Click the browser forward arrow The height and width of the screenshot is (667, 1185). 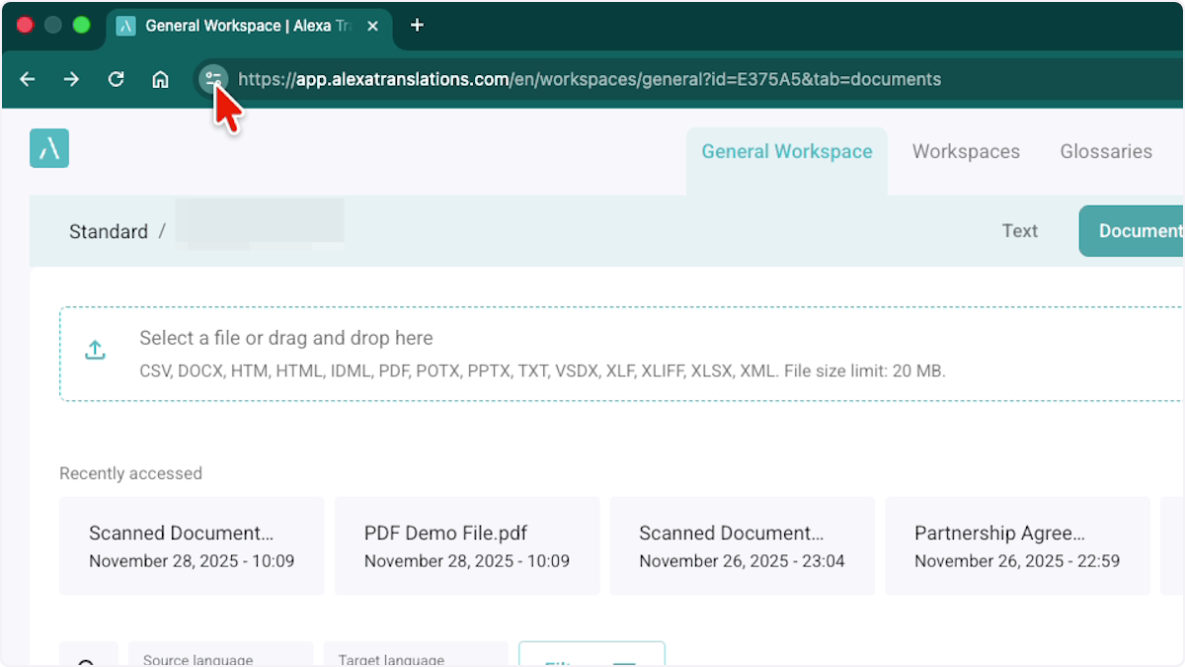coord(71,79)
